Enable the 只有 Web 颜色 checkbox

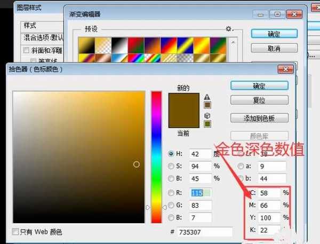coord(16,232)
